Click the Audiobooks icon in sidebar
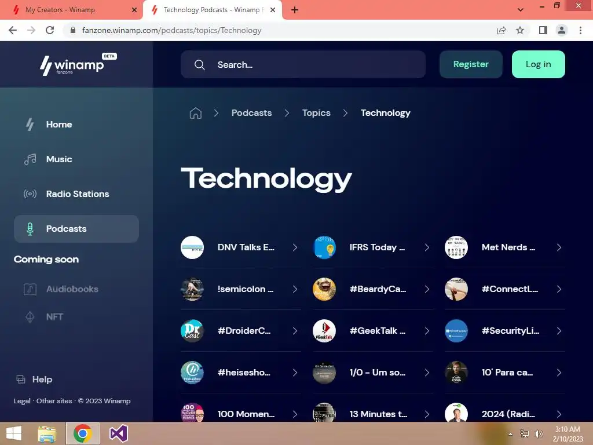Image resolution: width=593 pixels, height=445 pixels. pyautogui.click(x=30, y=289)
